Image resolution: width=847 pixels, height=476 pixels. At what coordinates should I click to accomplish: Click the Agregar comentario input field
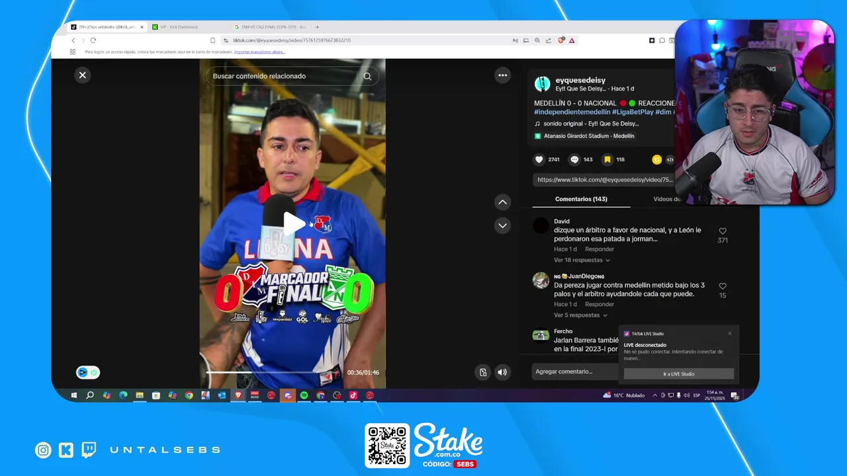pyautogui.click(x=576, y=372)
